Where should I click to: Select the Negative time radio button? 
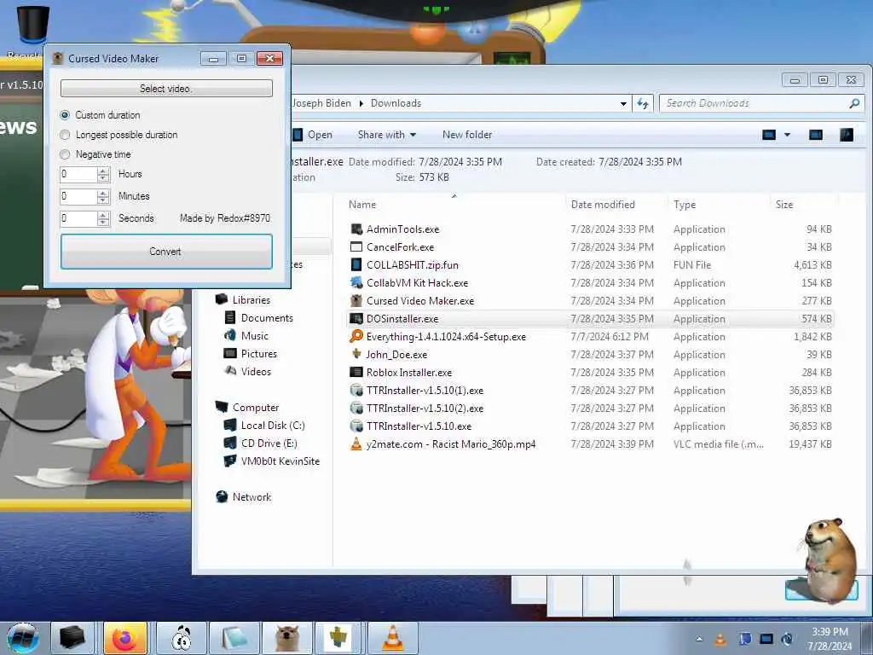[x=65, y=154]
